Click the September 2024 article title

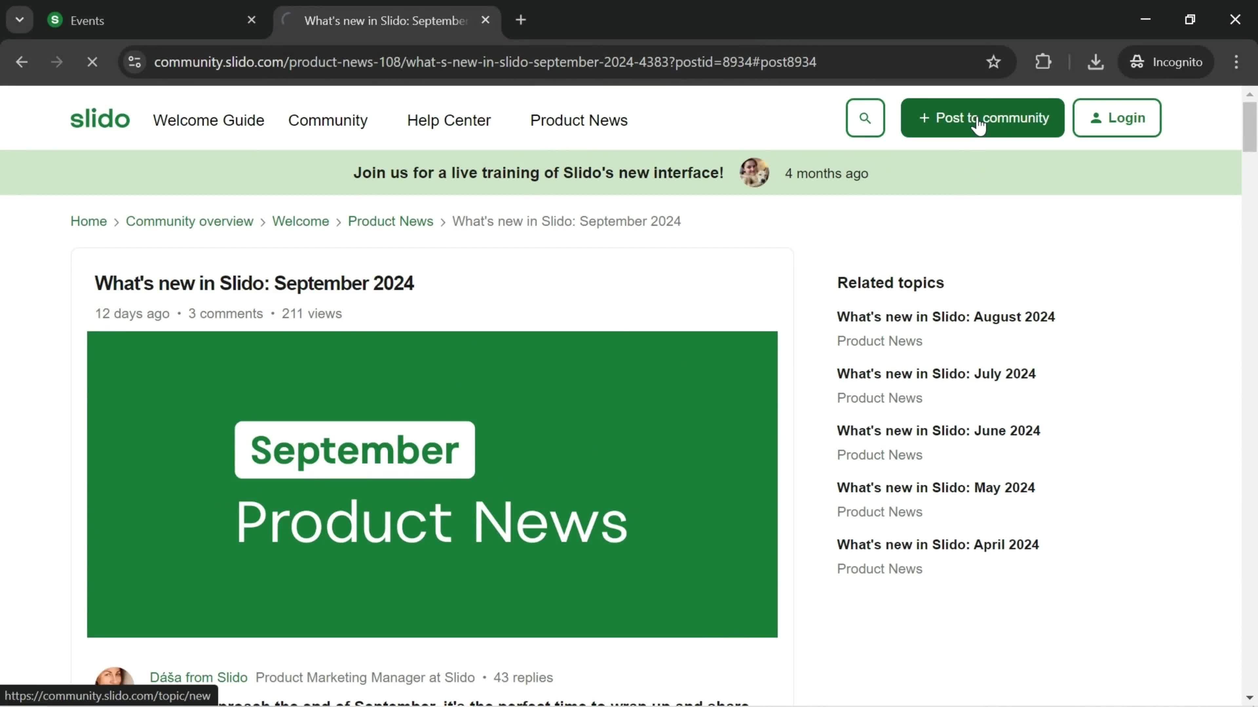point(254,283)
